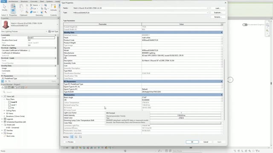This screenshot has width=273, height=153.
Task: Click the Type Properties dialog vertical scrollbar
Action: click(224, 90)
